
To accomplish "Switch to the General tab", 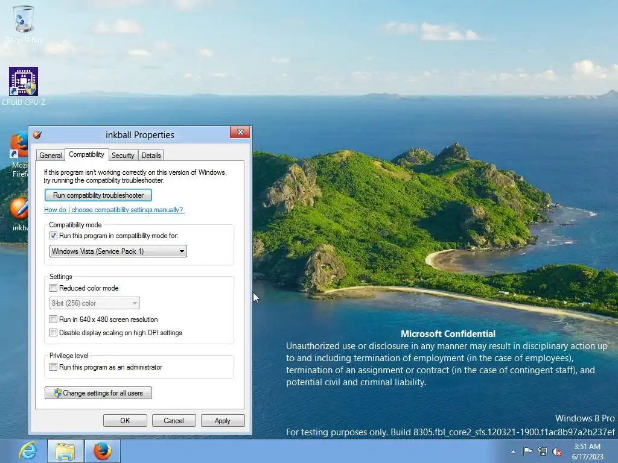I will [51, 156].
